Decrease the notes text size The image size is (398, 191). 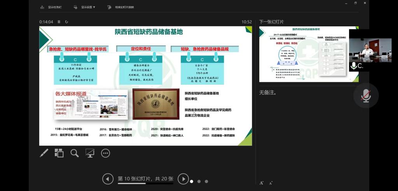[x=271, y=183]
